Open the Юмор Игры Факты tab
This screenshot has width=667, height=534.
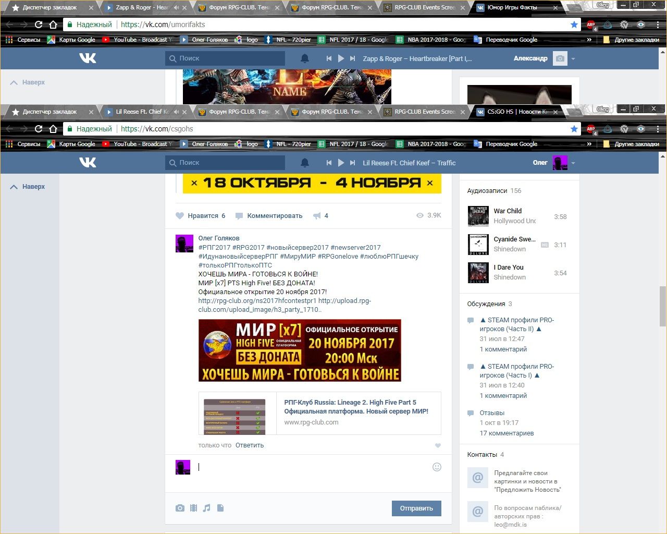click(x=517, y=7)
